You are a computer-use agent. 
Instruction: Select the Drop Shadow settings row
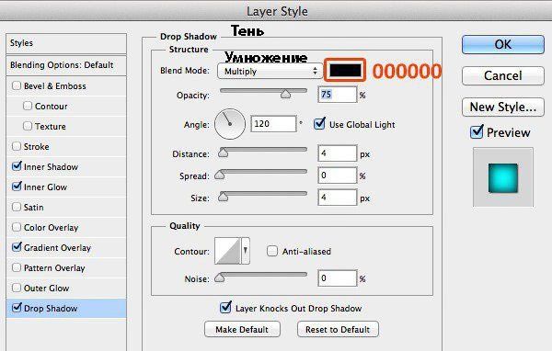pos(66,308)
